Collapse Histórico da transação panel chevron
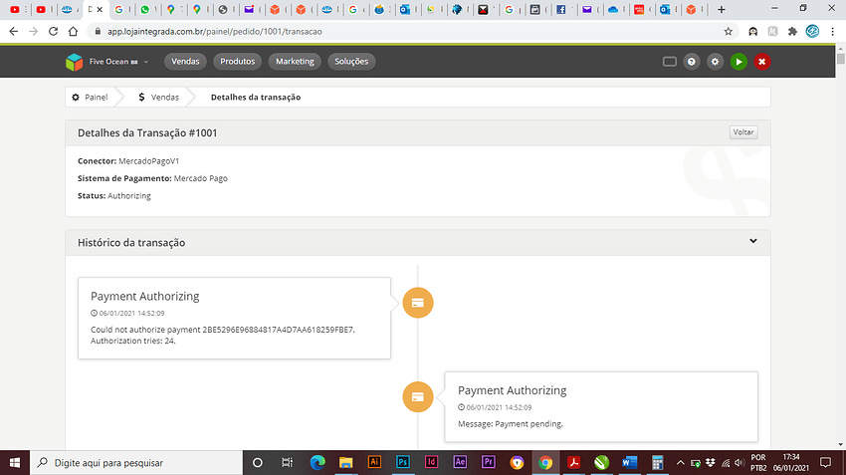846x475 pixels. click(x=753, y=241)
